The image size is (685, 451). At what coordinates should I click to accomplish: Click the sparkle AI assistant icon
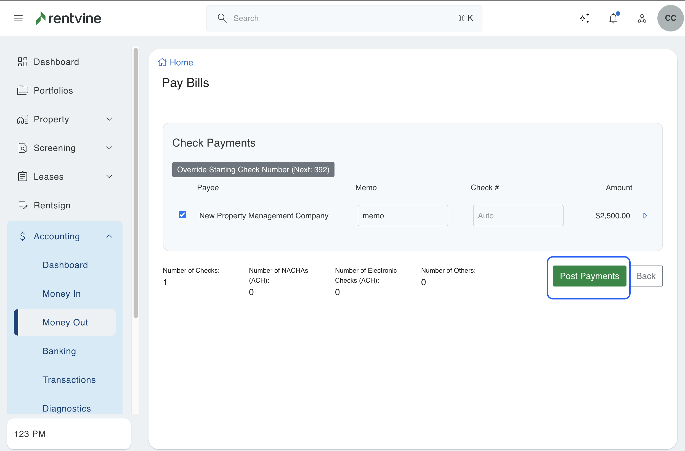585,18
